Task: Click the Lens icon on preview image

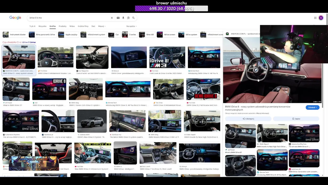Action: point(227,99)
